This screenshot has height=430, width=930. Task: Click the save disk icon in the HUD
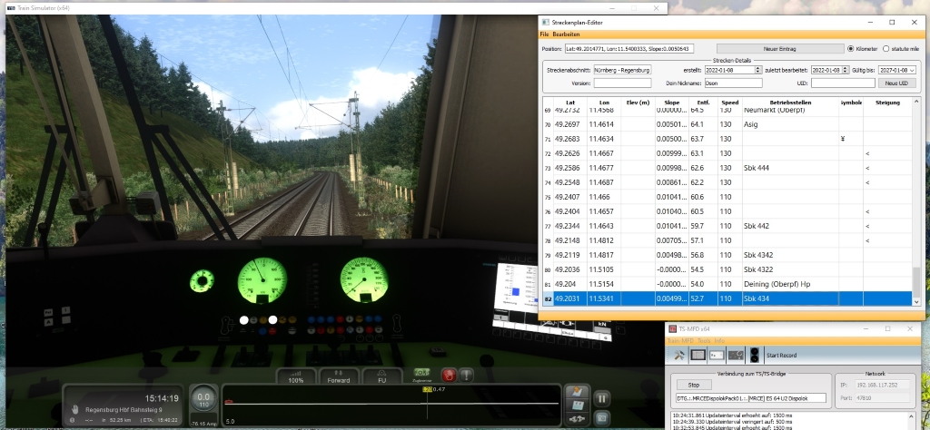577,406
